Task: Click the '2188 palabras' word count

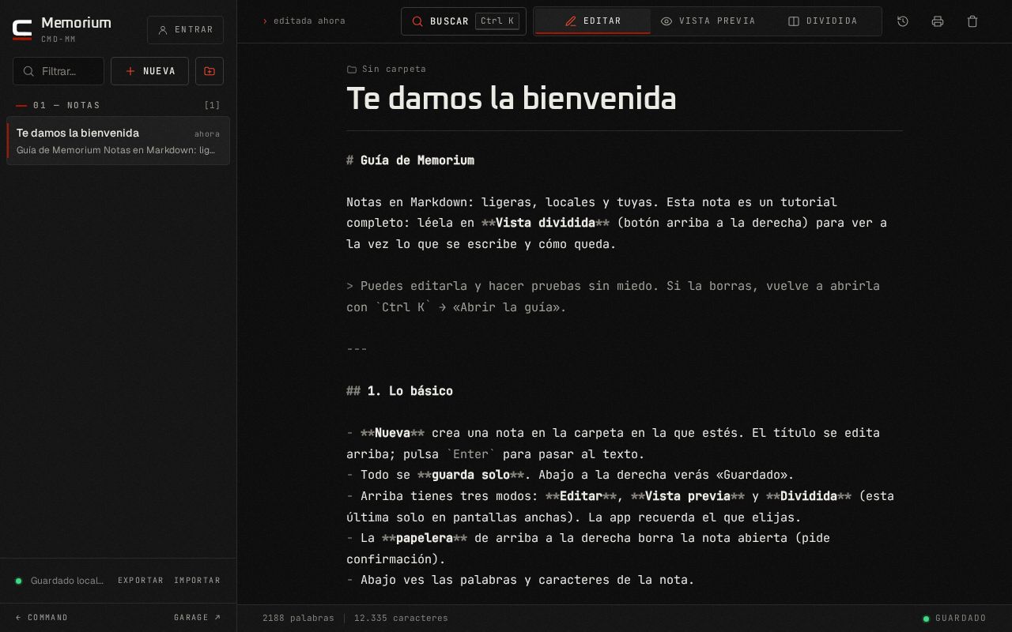Action: click(298, 619)
